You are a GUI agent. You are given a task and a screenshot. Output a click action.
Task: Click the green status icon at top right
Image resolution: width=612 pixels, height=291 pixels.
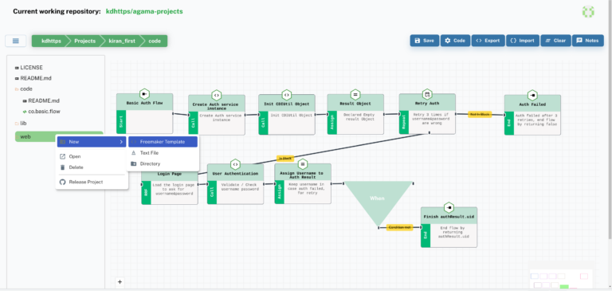point(588,12)
